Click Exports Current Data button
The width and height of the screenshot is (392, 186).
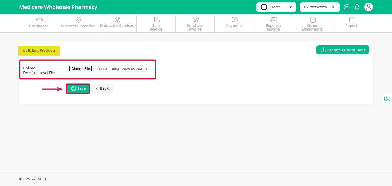coord(342,50)
